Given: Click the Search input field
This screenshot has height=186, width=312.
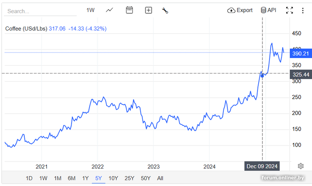Looking at the screenshot, I should click(x=40, y=11).
